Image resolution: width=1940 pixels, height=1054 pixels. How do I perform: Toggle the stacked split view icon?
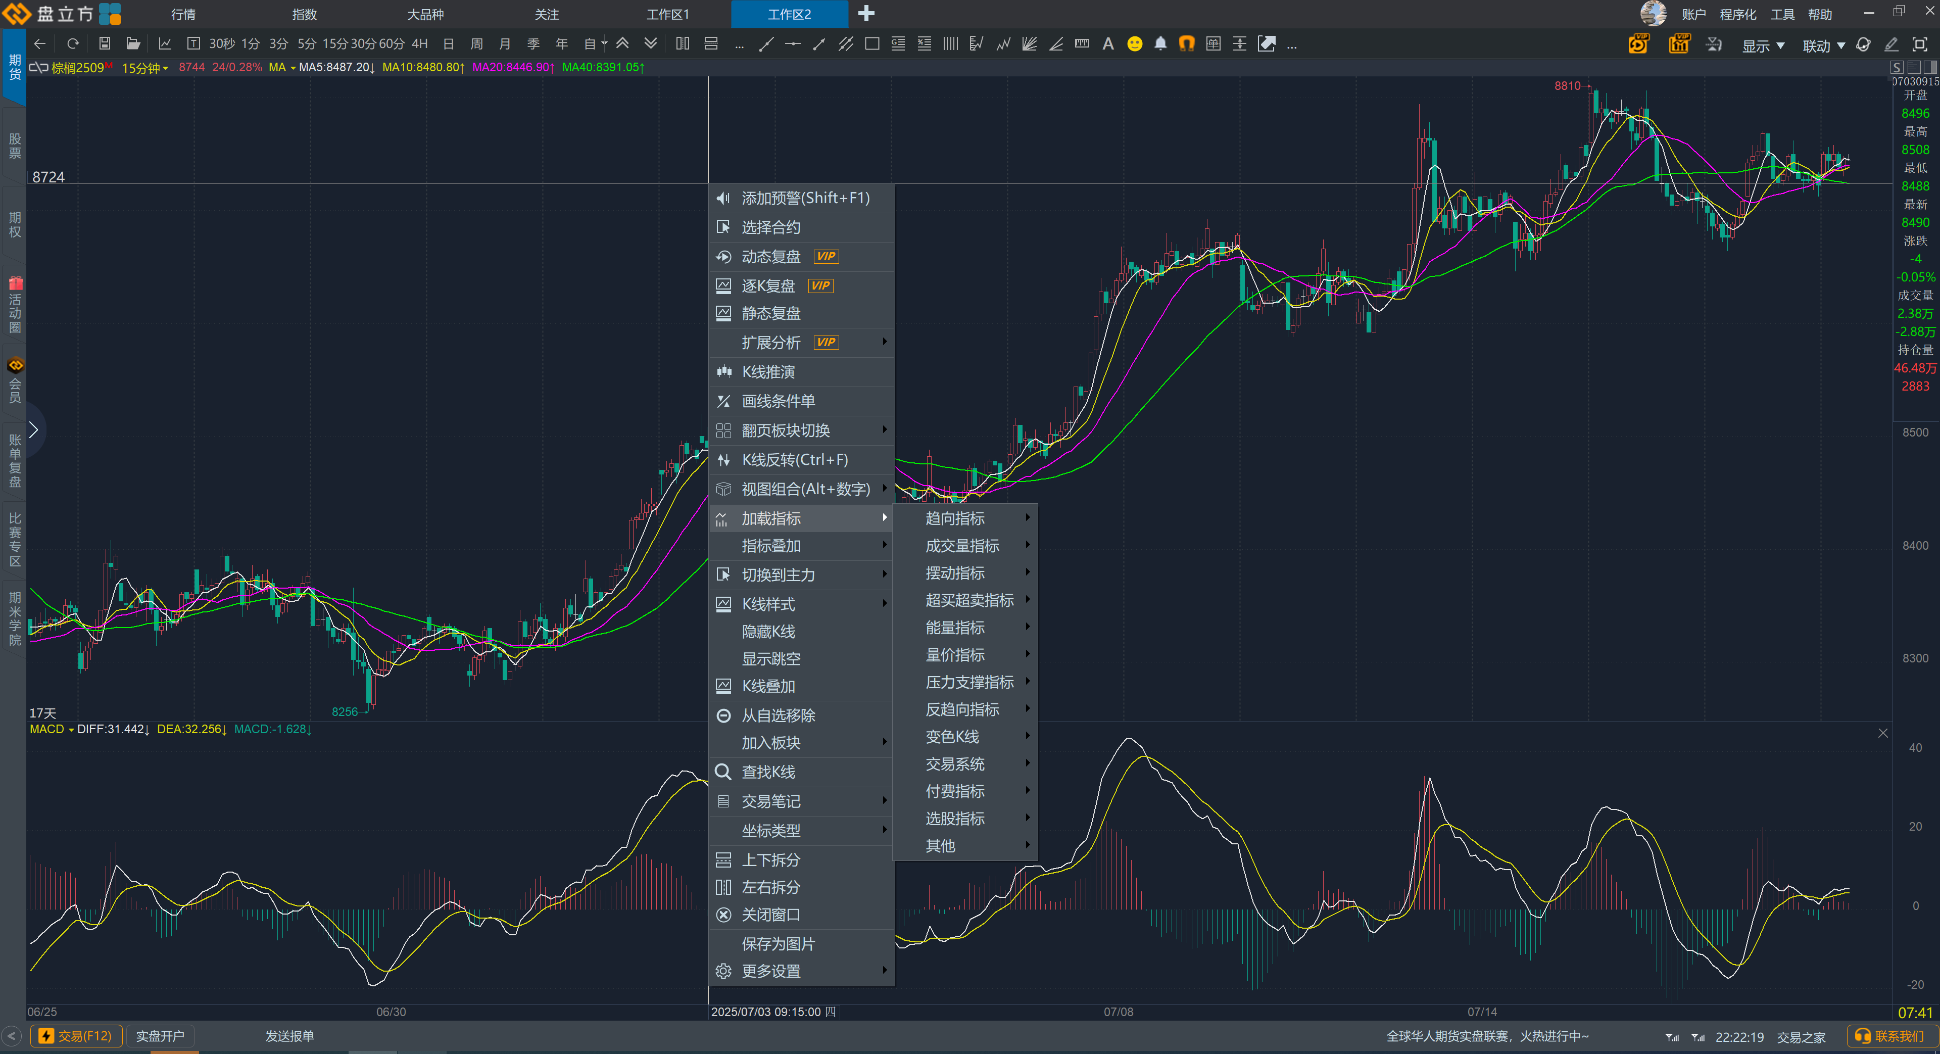[711, 43]
